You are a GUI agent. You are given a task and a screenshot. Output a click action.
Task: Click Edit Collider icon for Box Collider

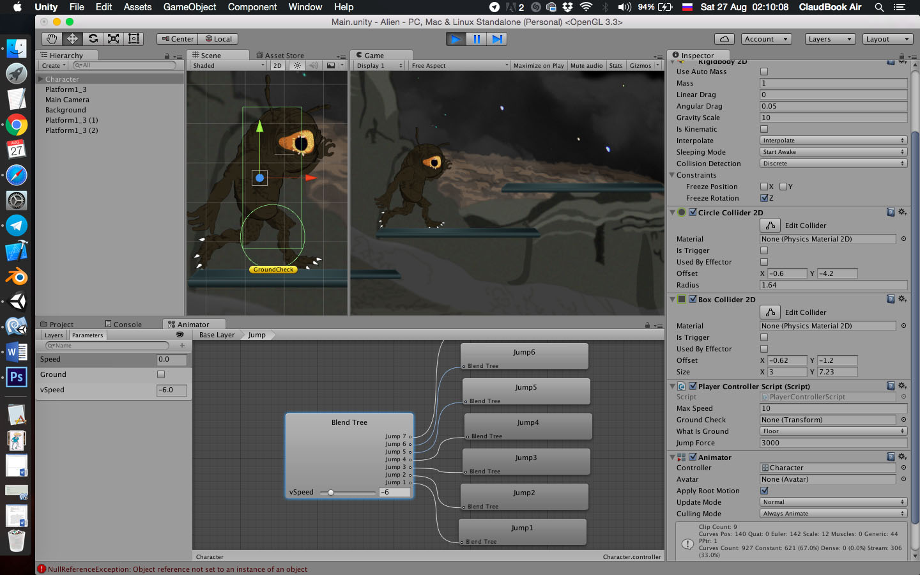click(x=770, y=312)
